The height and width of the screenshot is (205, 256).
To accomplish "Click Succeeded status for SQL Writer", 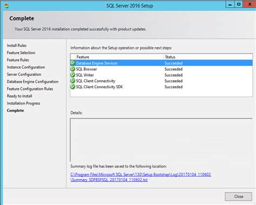I will [173, 75].
